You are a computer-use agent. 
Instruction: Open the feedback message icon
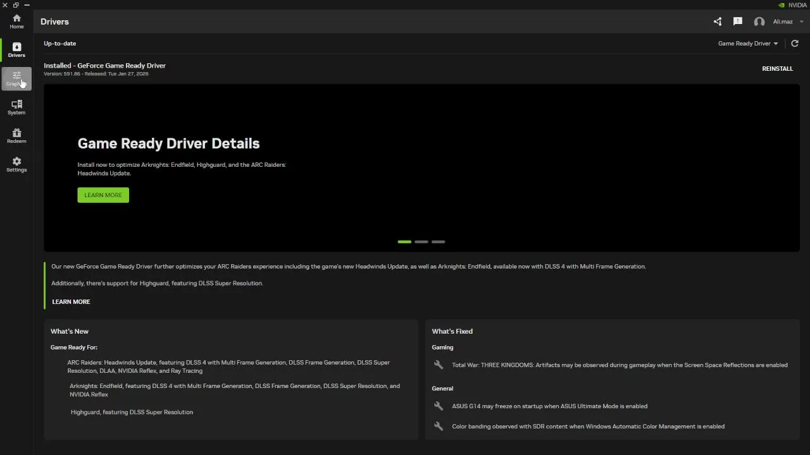[738, 21]
